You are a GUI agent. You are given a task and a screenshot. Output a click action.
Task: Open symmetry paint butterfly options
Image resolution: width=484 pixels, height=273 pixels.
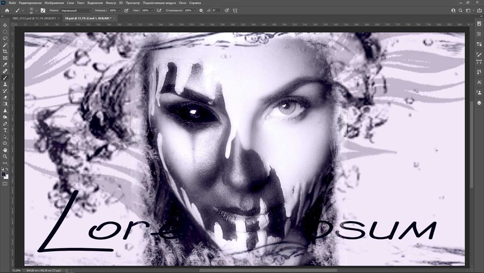point(235,11)
